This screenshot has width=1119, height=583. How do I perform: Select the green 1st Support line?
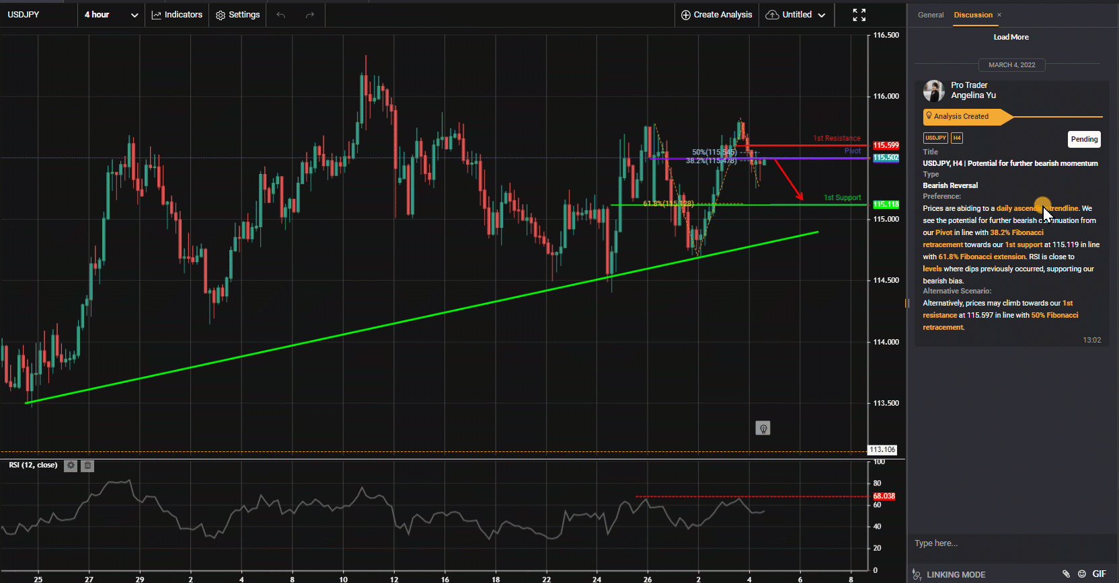coord(740,204)
